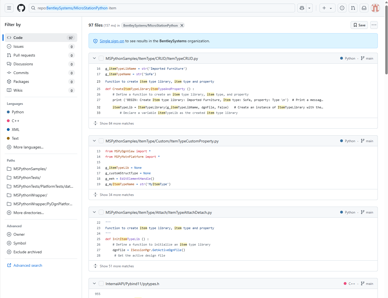Open the create new plus menu
The height and width of the screenshot is (298, 388).
[327, 8]
